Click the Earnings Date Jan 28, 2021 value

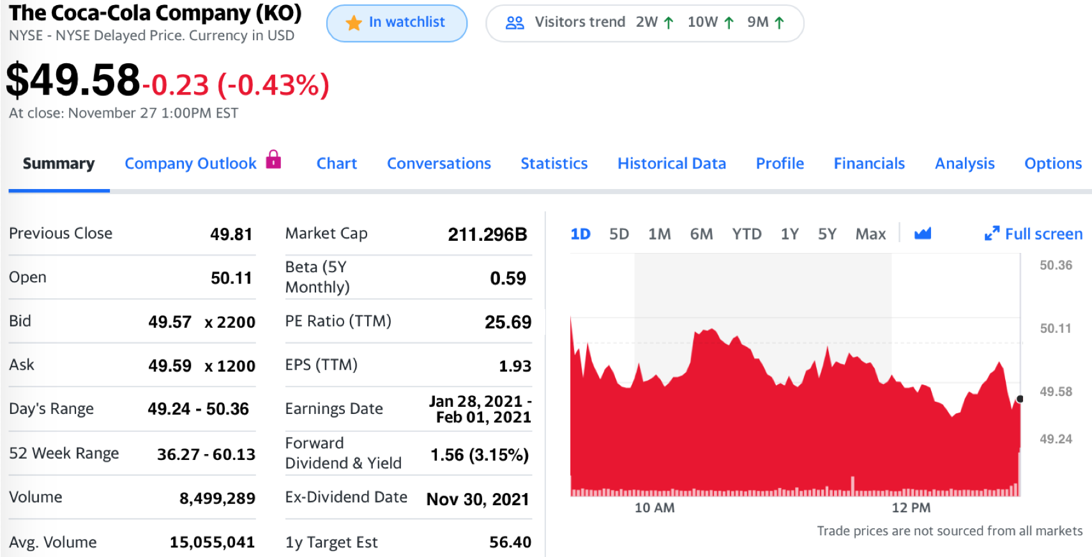click(480, 409)
